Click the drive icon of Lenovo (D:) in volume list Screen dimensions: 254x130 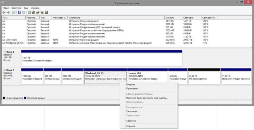tap(4, 40)
